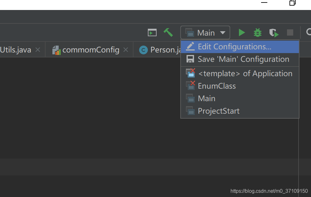
Task: Click the search magnifier icon in toolbar
Action: point(309,32)
